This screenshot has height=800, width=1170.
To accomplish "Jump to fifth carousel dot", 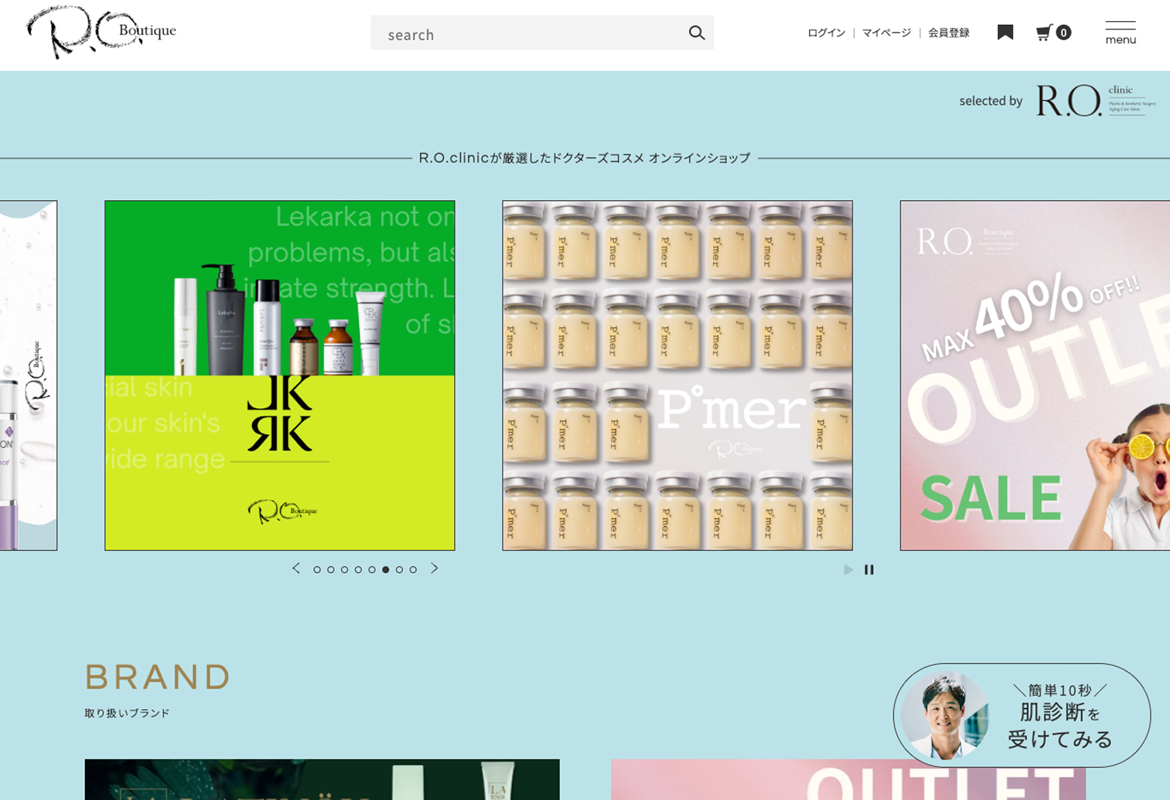I will (372, 570).
